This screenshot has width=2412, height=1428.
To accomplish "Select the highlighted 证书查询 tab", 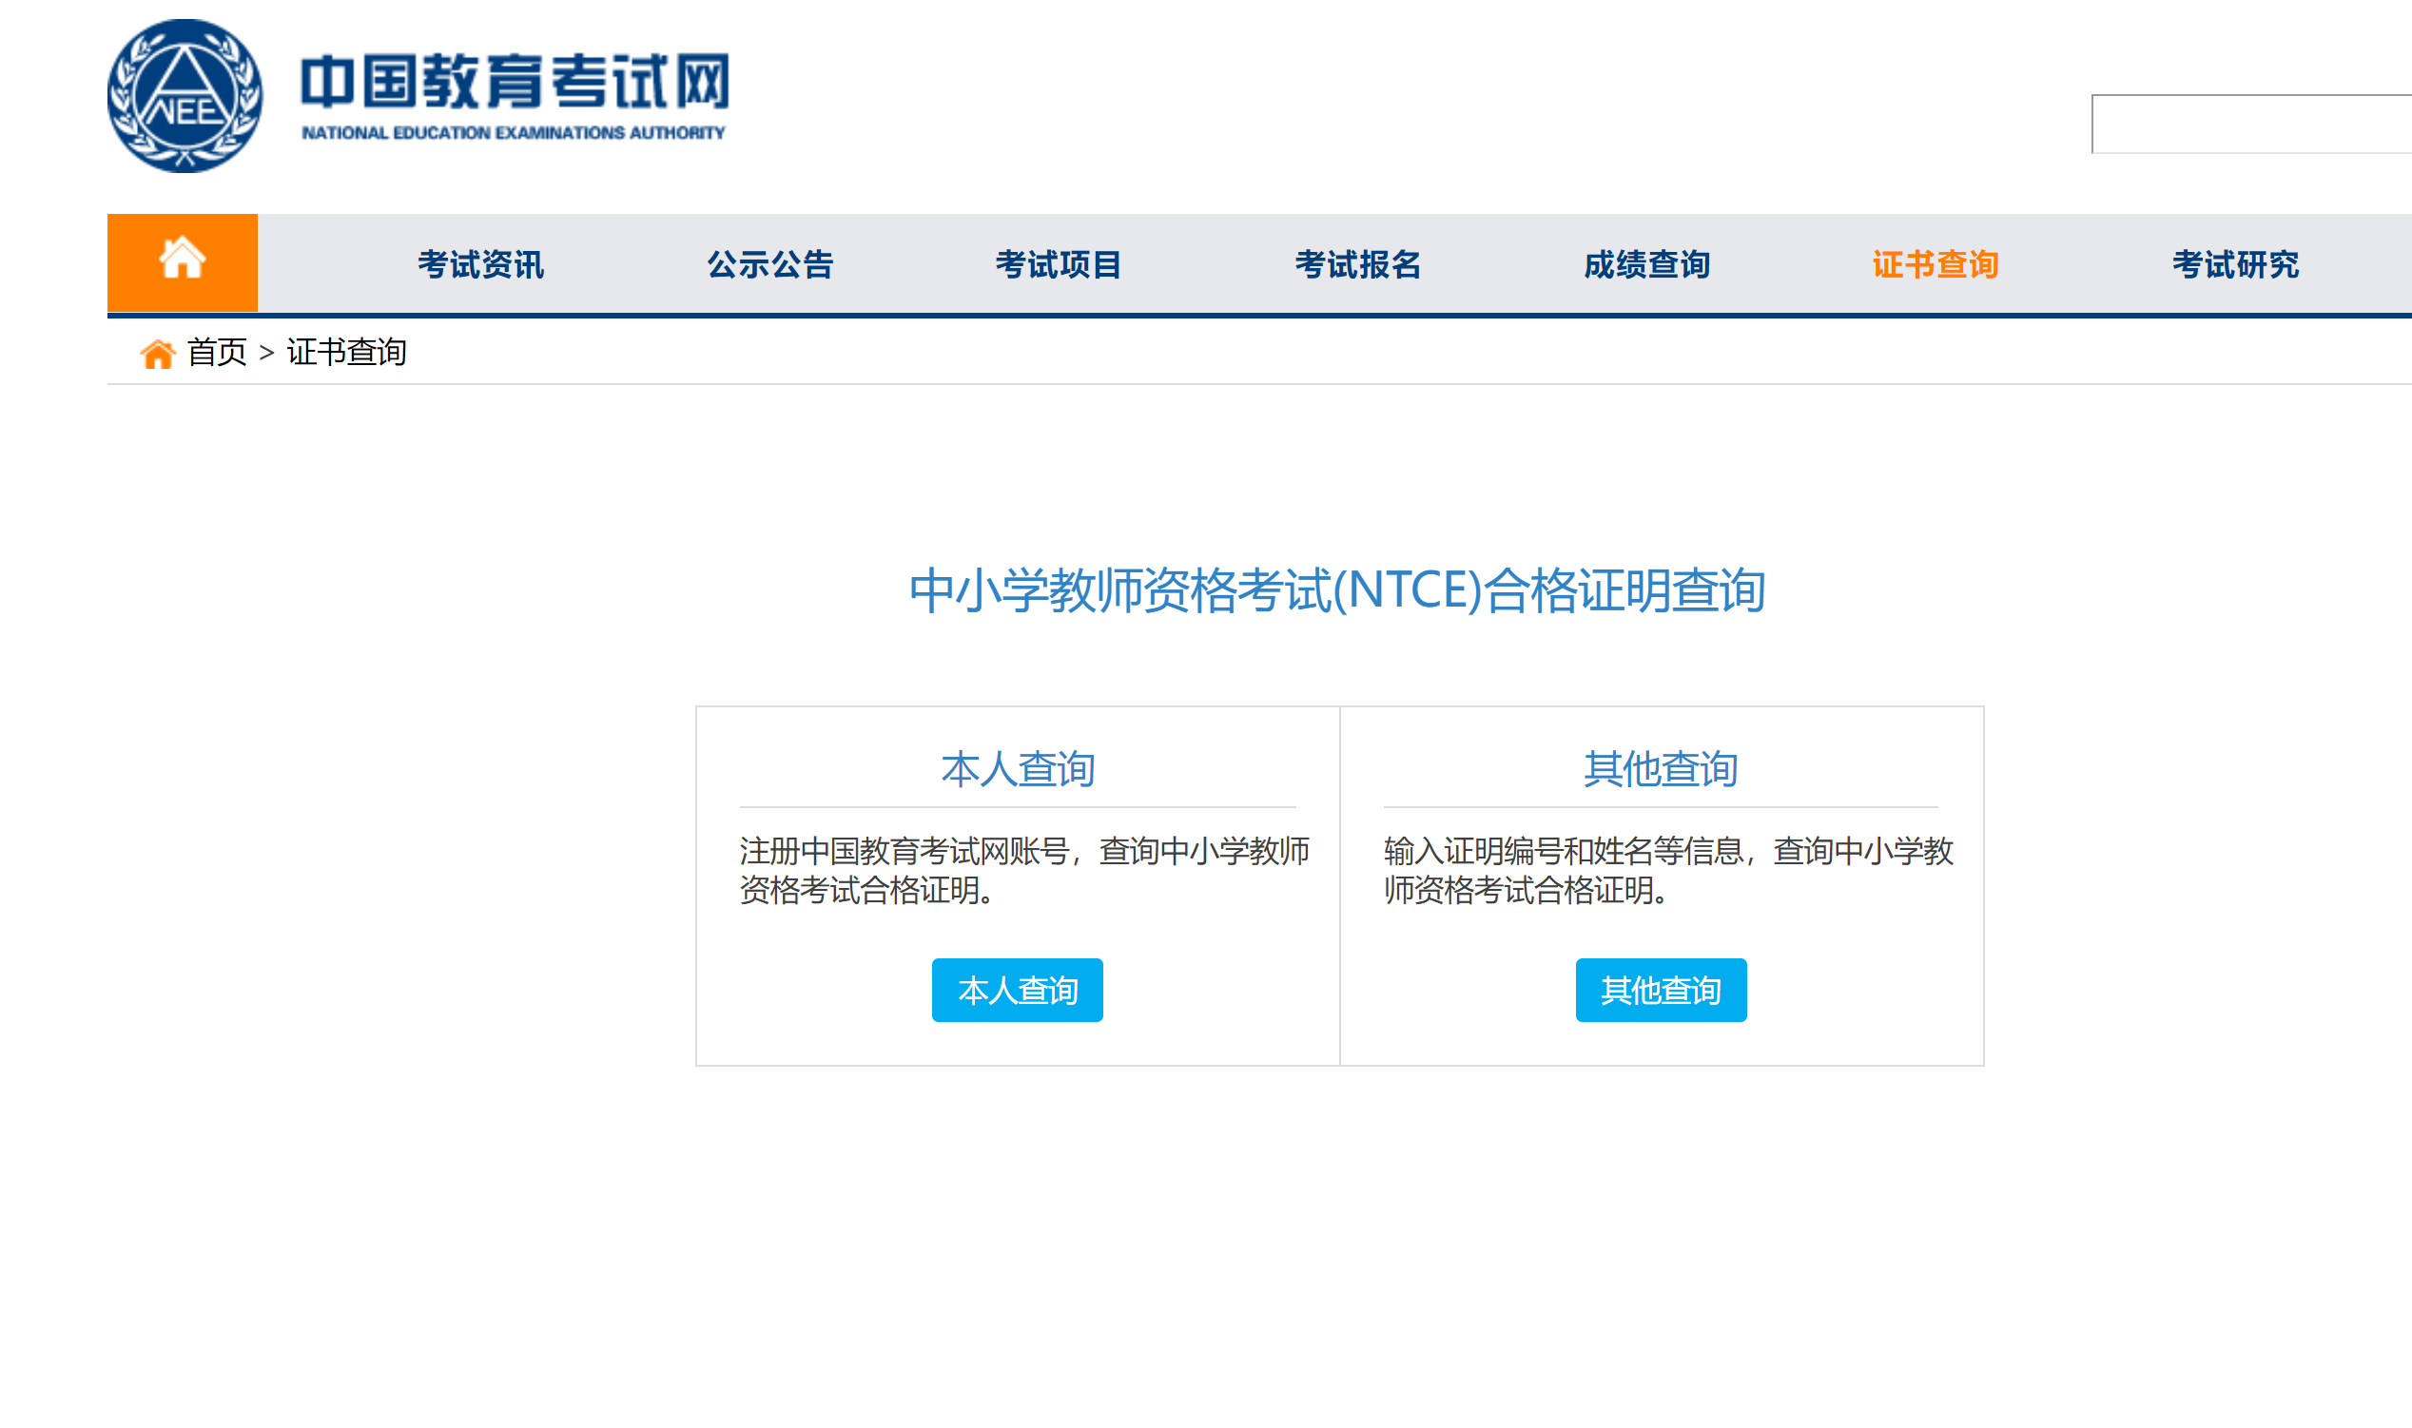I will [x=1935, y=264].
